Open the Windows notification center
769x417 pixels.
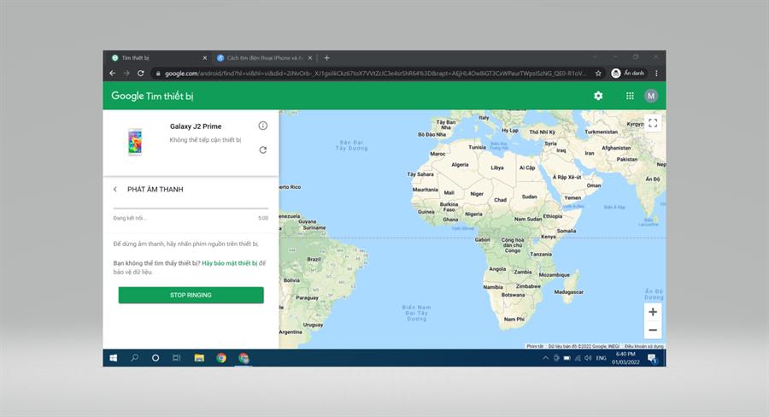pos(652,358)
